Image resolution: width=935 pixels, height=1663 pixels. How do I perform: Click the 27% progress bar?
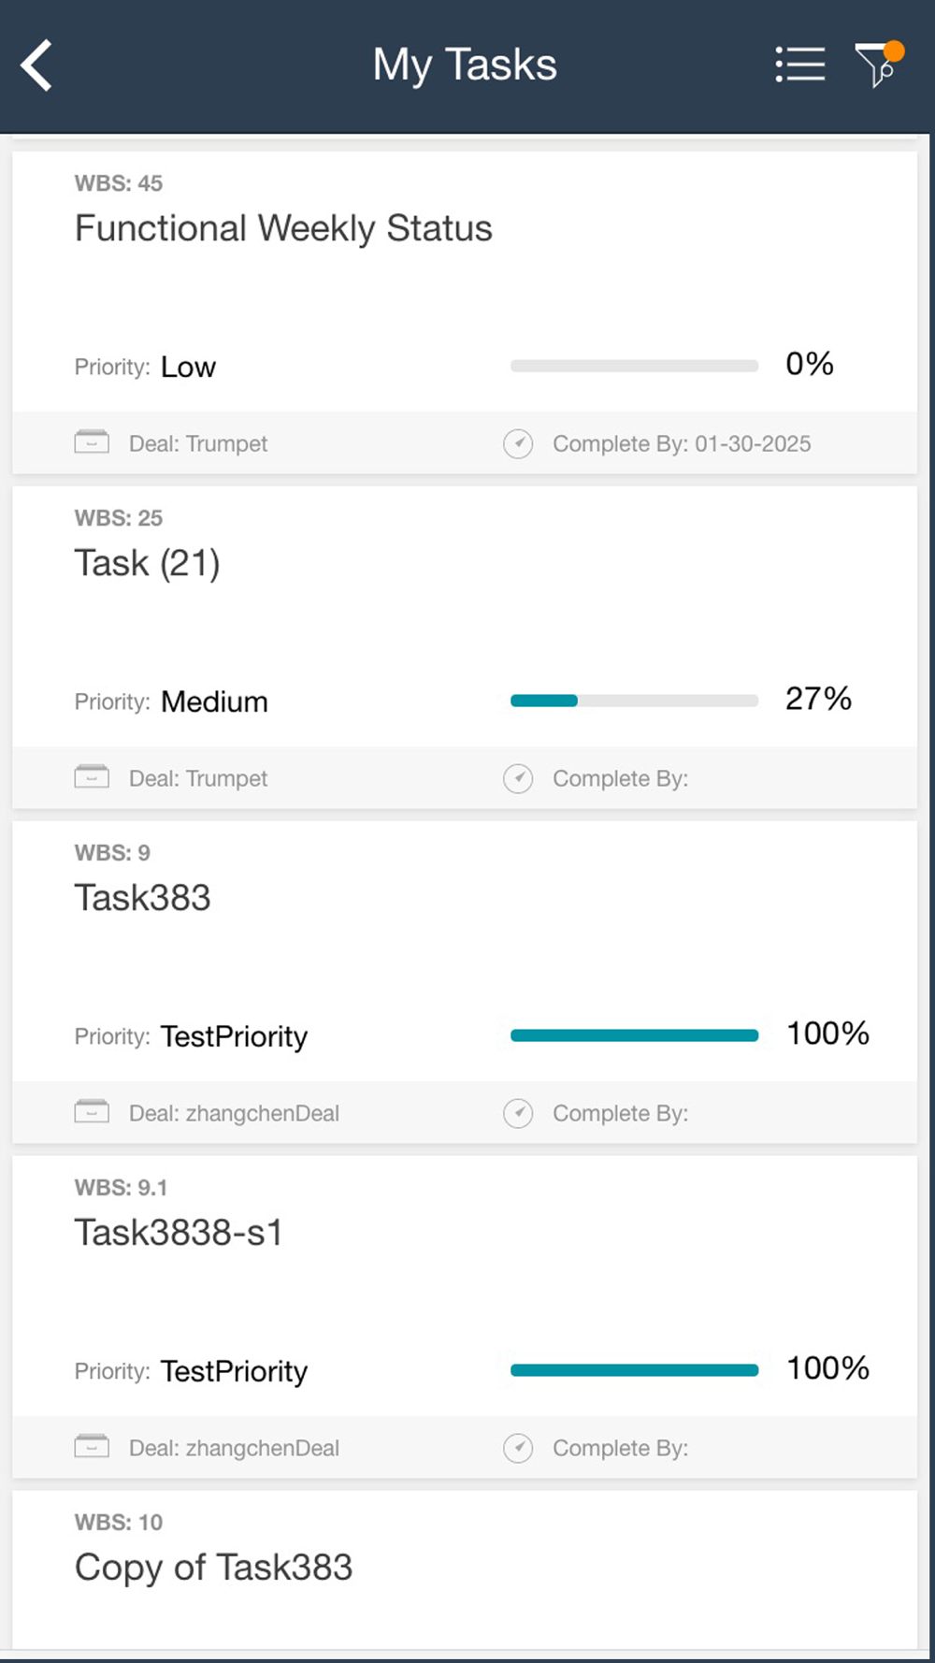pyautogui.click(x=634, y=701)
